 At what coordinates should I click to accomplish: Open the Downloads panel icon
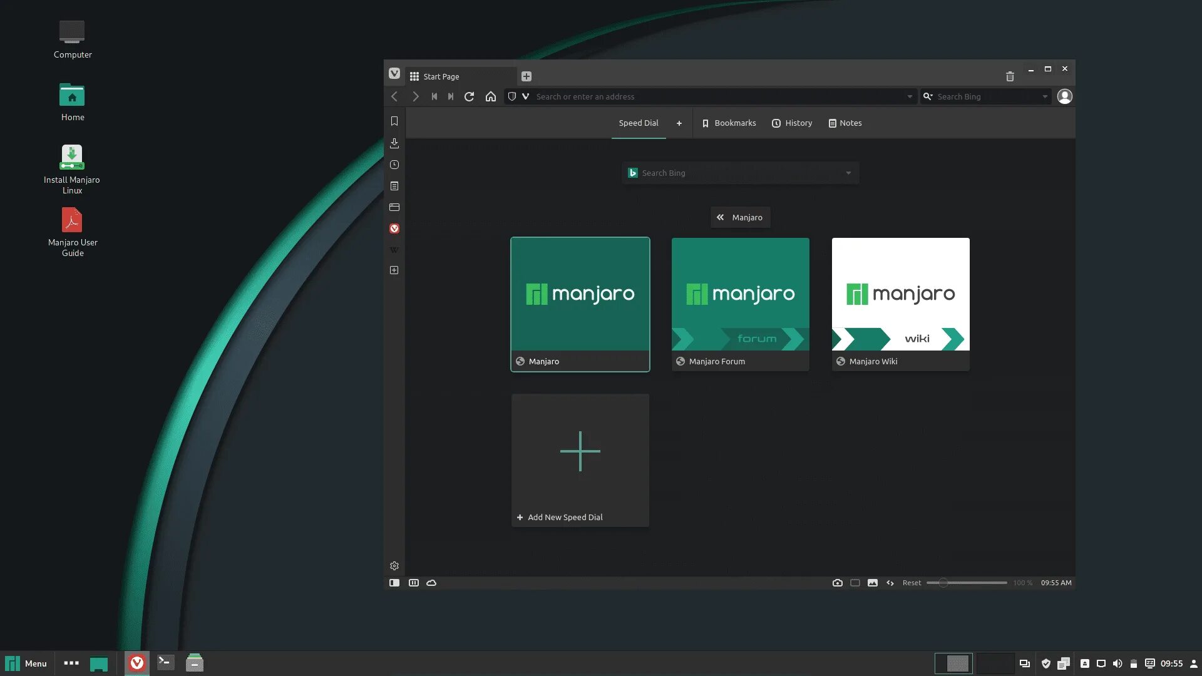394,143
